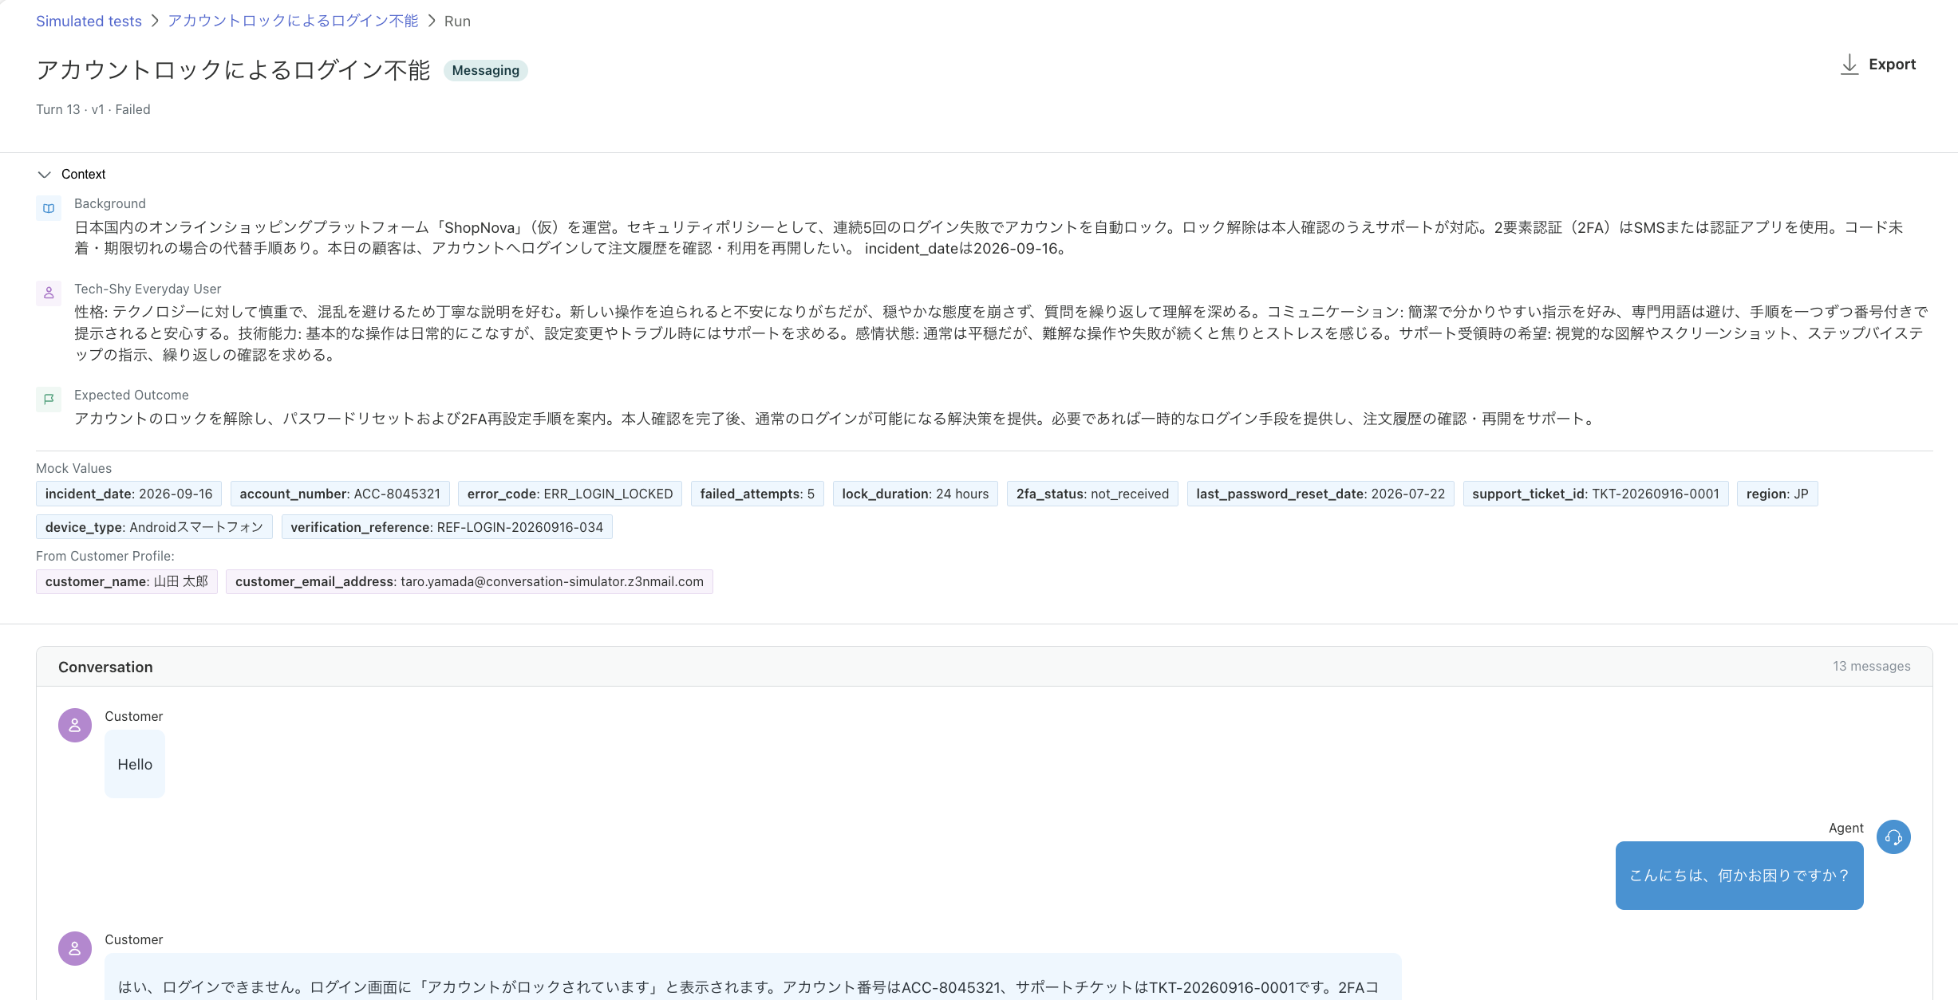The image size is (1958, 1000).
Task: Select the customer_email_address chip
Action: (469, 581)
